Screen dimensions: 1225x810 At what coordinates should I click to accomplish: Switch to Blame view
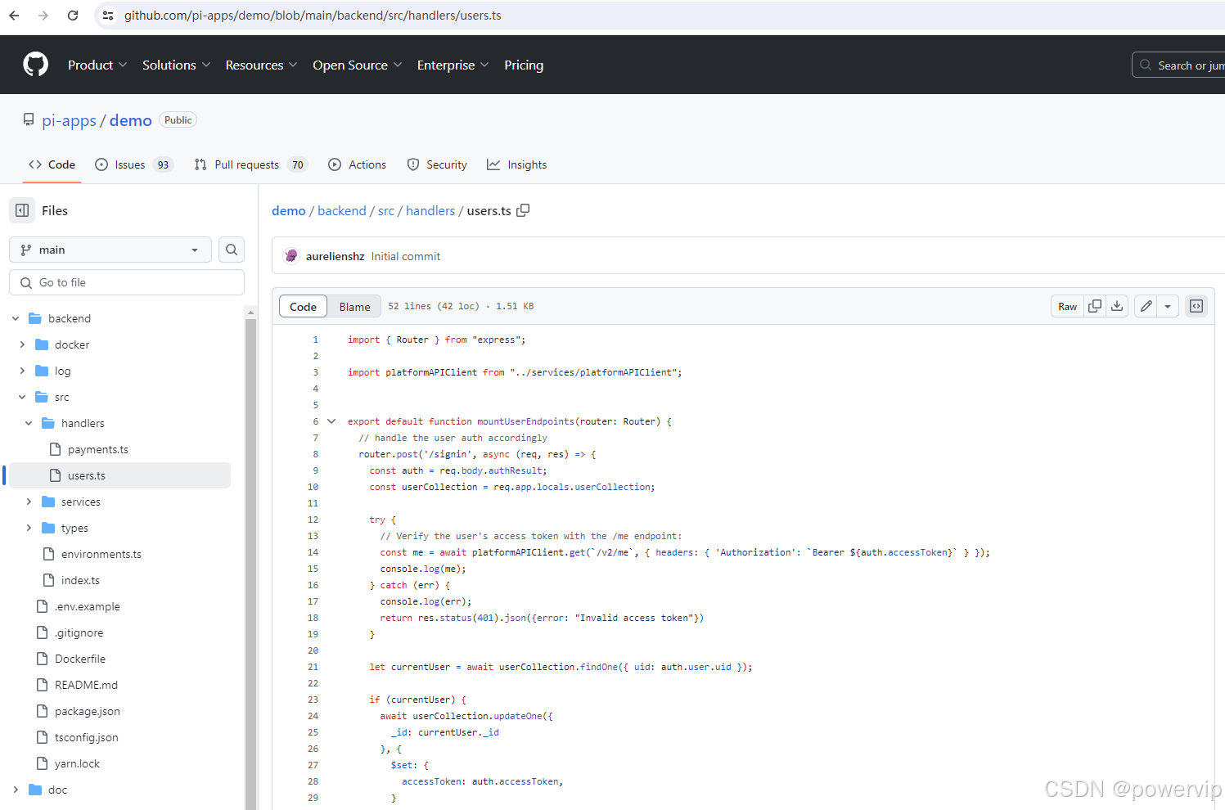(354, 307)
